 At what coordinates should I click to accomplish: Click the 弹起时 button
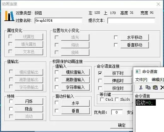coord(118,81)
